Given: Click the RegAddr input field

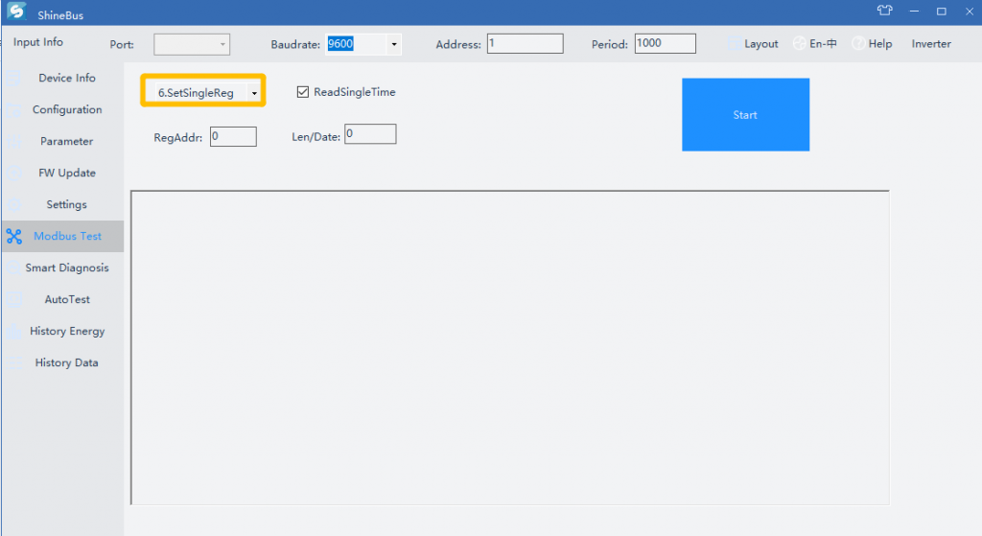Looking at the screenshot, I should pos(233,136).
